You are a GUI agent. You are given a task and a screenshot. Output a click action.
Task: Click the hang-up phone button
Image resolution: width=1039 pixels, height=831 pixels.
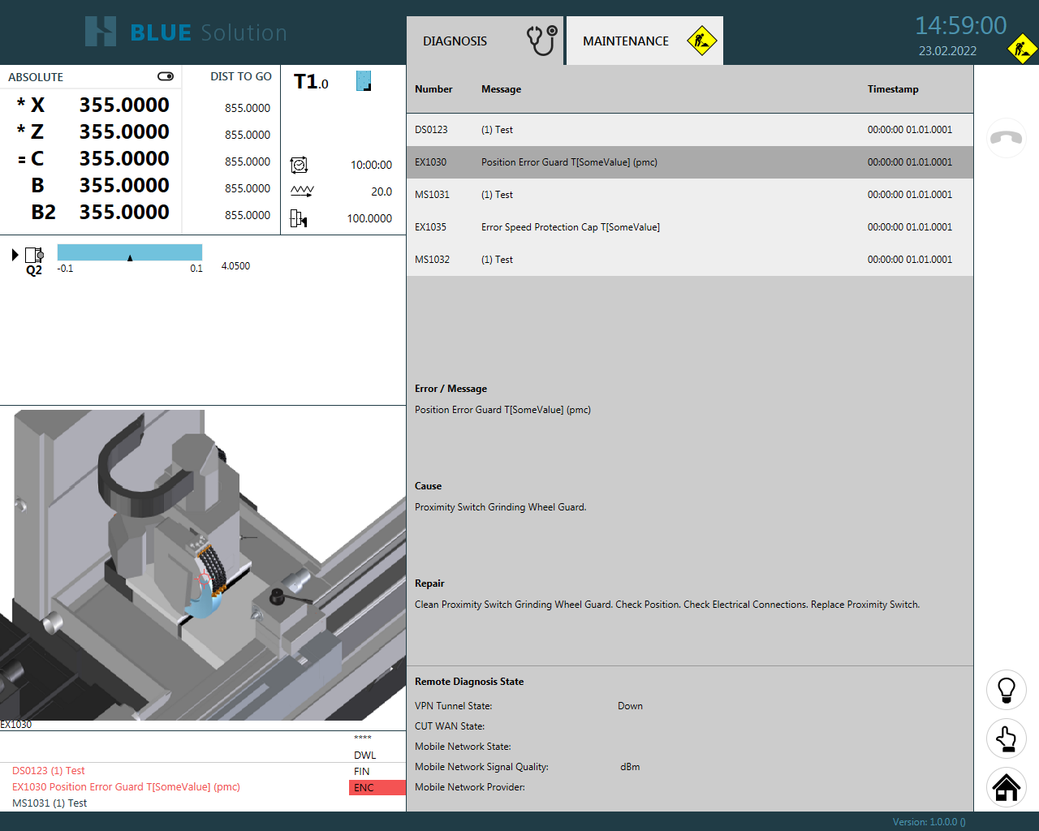[1007, 138]
